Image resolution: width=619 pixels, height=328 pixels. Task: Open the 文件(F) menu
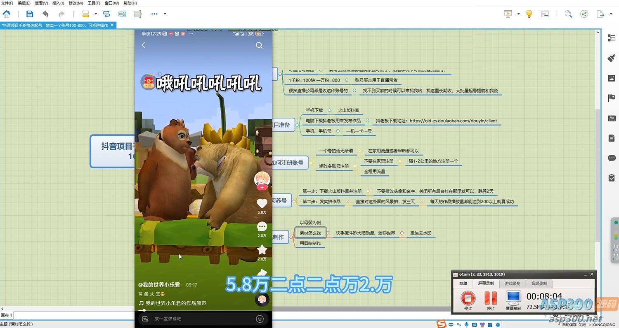7,3
